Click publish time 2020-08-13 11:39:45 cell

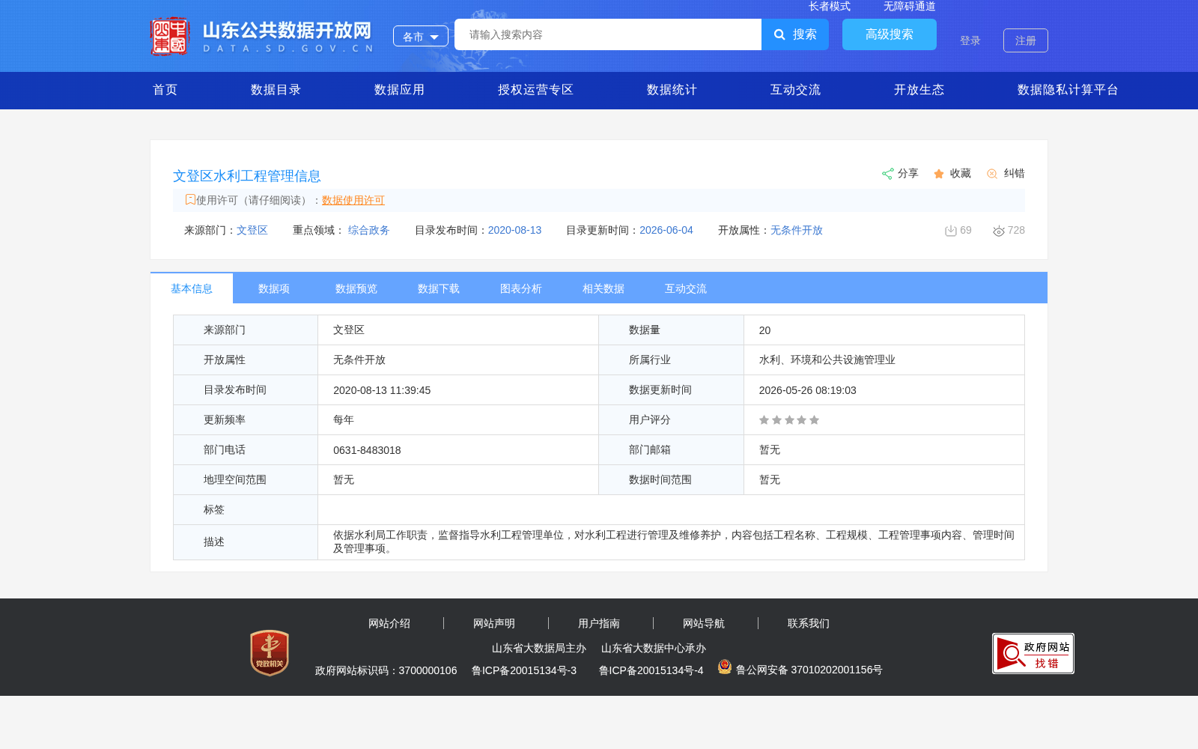pyautogui.click(x=458, y=390)
